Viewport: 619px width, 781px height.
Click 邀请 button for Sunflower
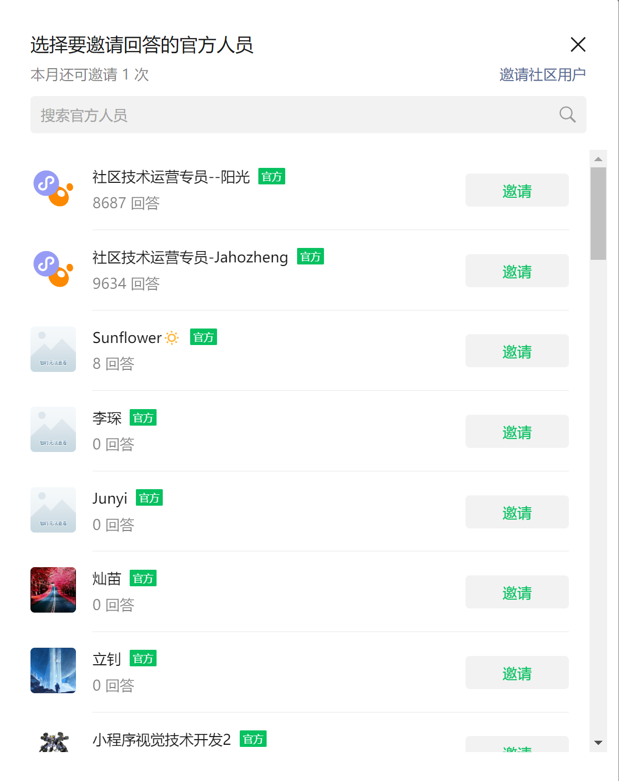click(x=517, y=351)
